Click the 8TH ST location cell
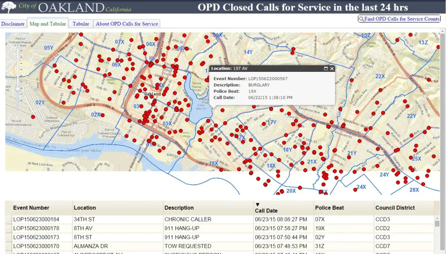This screenshot has width=446, height=254. coord(118,237)
